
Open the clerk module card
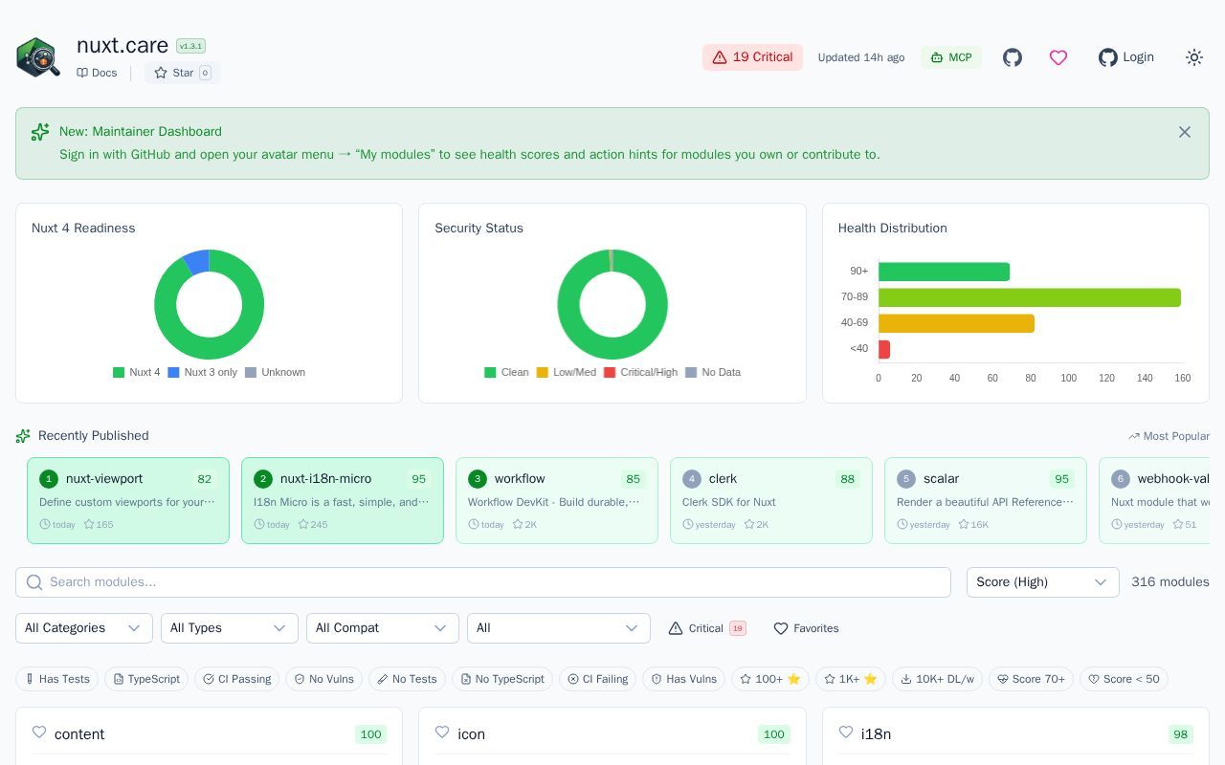click(x=771, y=501)
